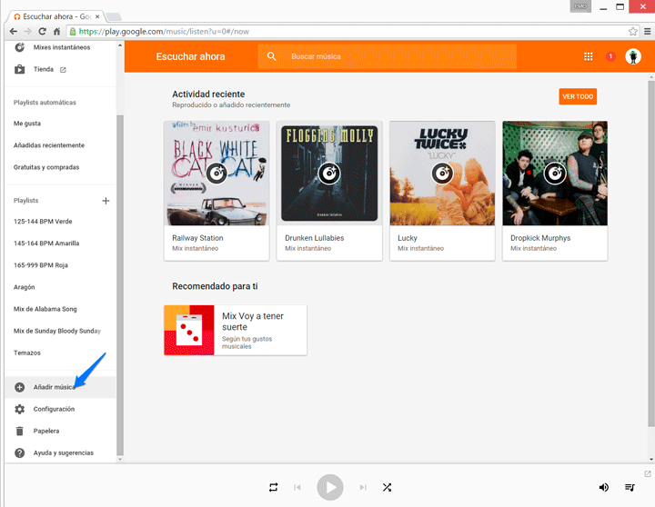
Task: Open the Google apps grid icon
Action: (x=589, y=56)
